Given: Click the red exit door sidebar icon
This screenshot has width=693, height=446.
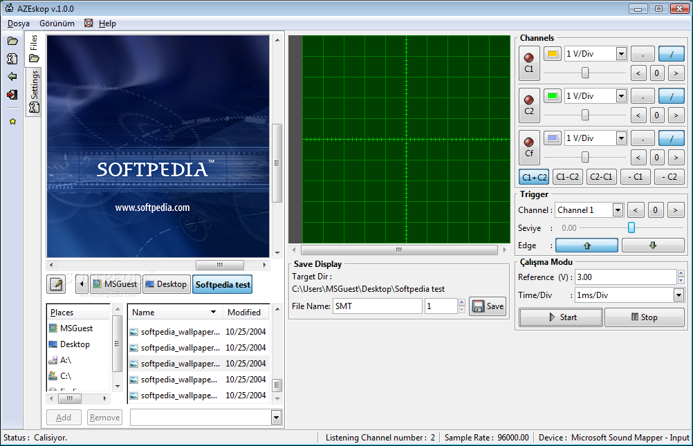Looking at the screenshot, I should (12, 95).
